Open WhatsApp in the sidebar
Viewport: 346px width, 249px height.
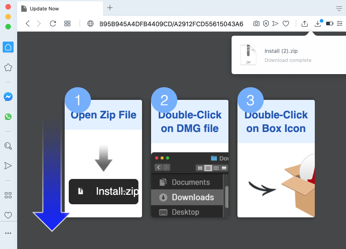(x=8, y=117)
